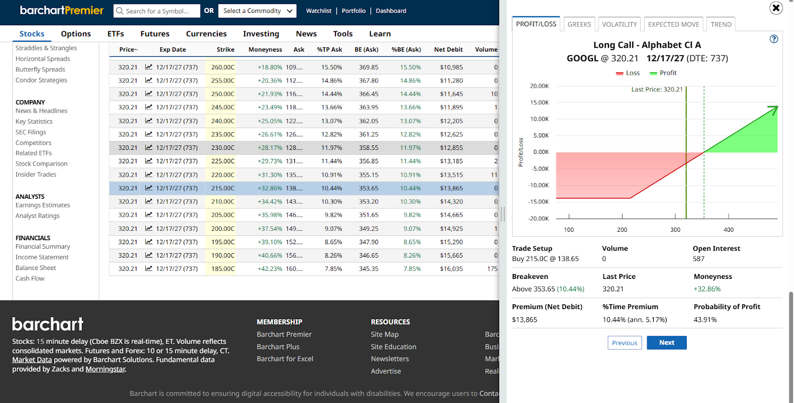
Task: Click the help question mark icon
Action: 774,39
